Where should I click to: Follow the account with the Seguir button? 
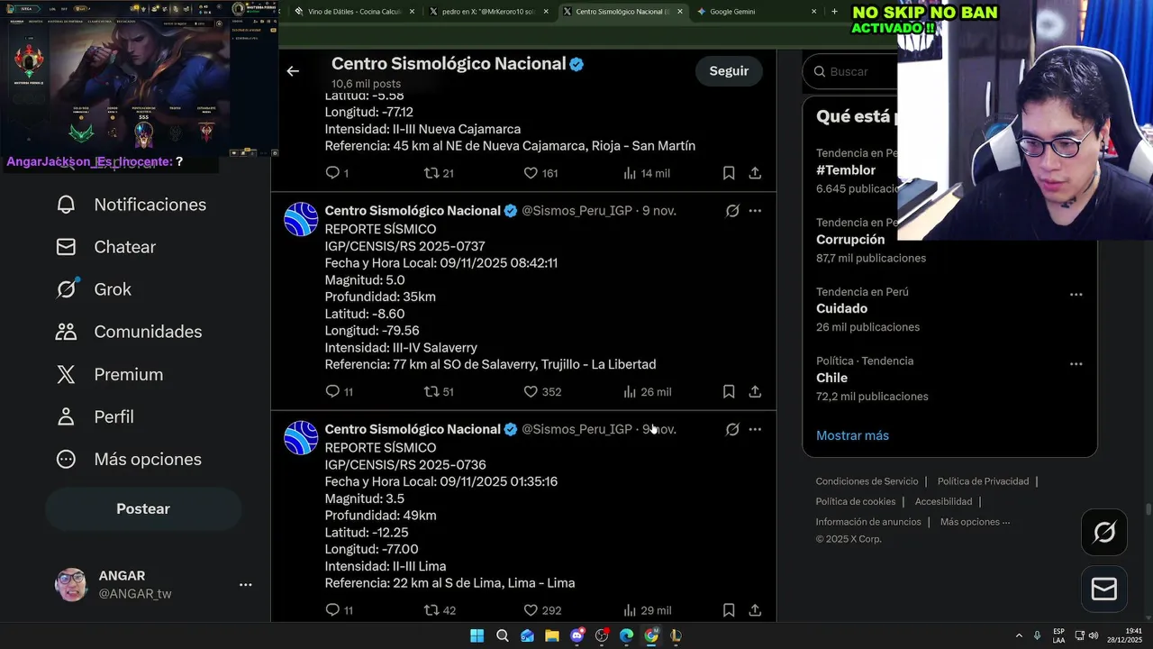(x=729, y=71)
